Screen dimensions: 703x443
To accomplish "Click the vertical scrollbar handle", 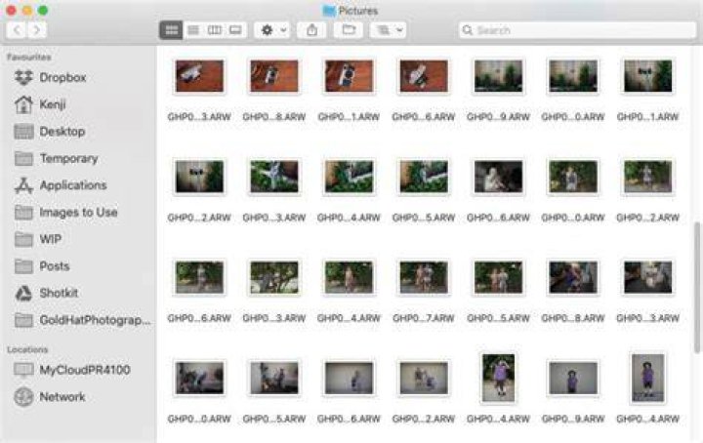I will pos(697,287).
